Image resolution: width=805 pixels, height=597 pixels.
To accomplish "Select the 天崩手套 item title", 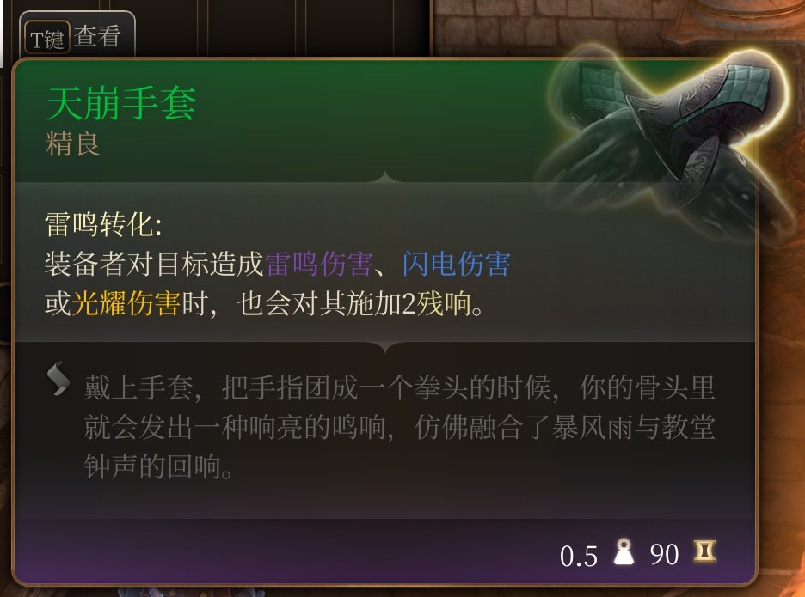I will click(x=121, y=104).
